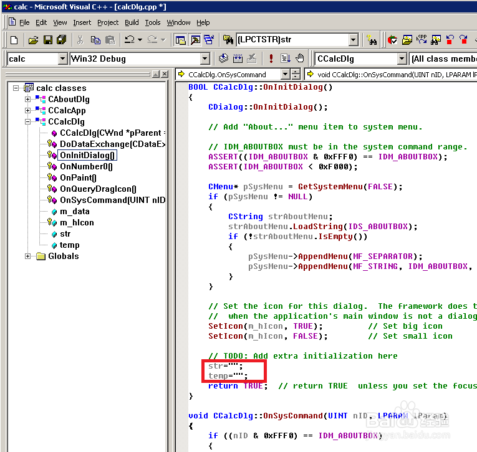
Task: Open the CCalcDlg class dropdown
Action: pos(402,59)
